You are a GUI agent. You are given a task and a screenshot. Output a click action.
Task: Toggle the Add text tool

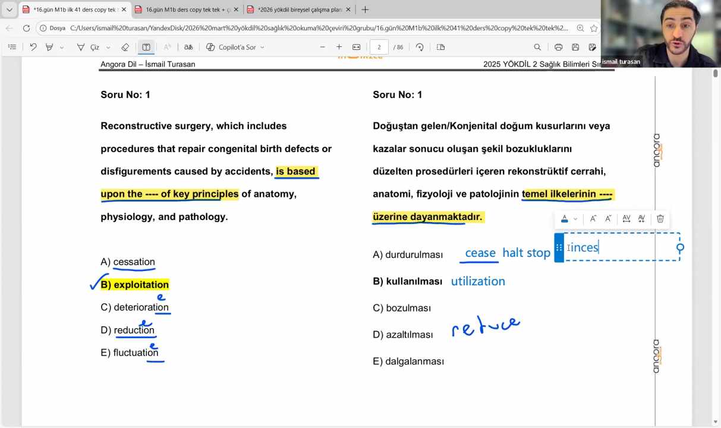point(146,47)
